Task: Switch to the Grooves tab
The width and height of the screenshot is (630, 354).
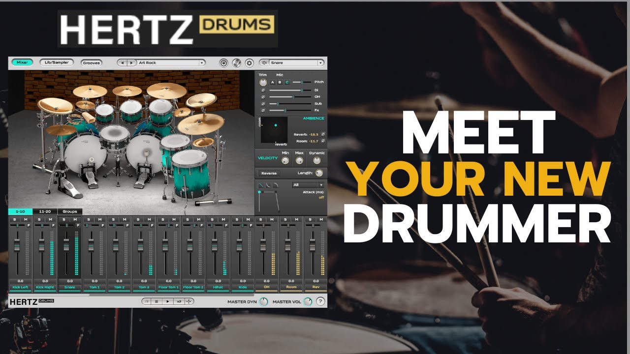Action: 92,63
